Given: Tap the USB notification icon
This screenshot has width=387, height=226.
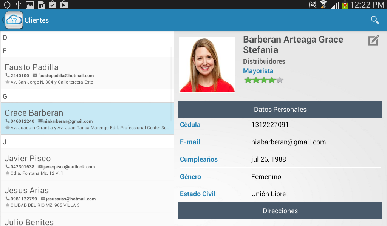Looking at the screenshot, I should [x=18, y=5].
